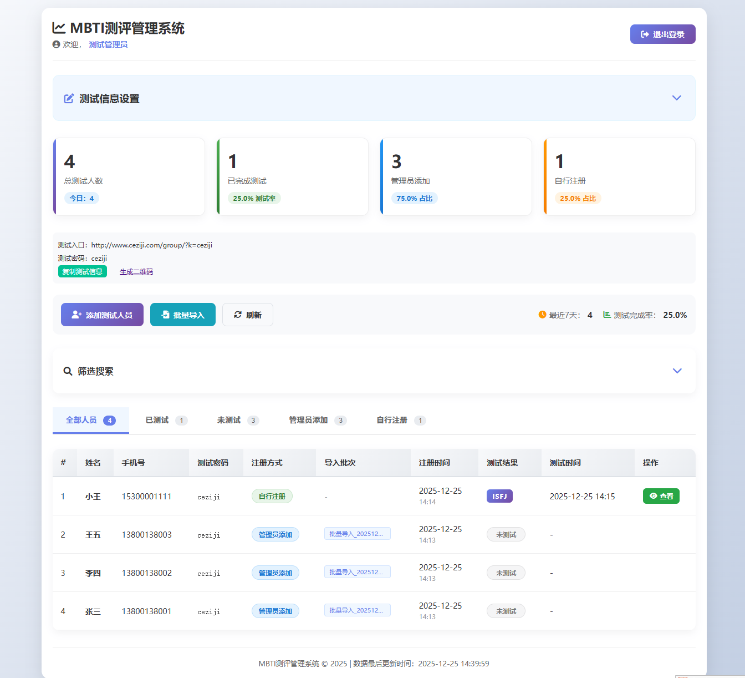Viewport: 745px width, 678px height.
Task: Switch to the 未测试 tab
Action: pyautogui.click(x=237, y=420)
